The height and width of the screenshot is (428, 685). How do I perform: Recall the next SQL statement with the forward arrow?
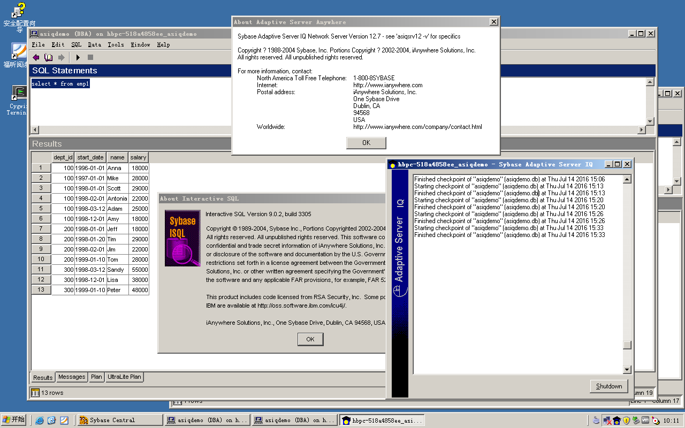pyautogui.click(x=62, y=57)
